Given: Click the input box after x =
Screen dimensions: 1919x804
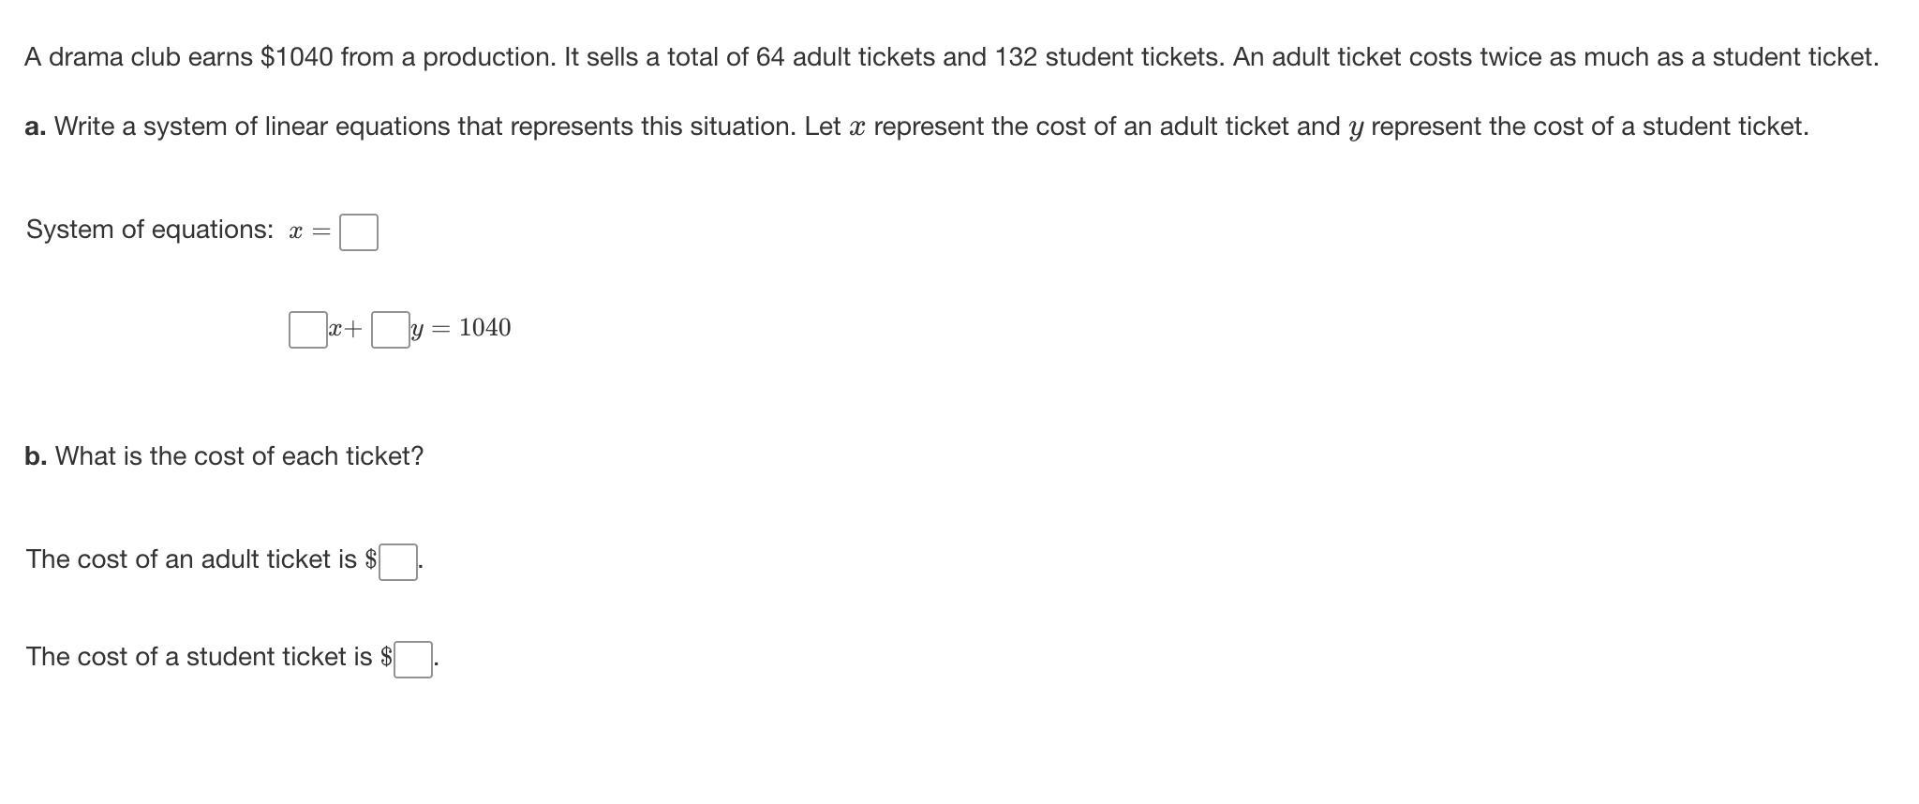Looking at the screenshot, I should pyautogui.click(x=359, y=232).
